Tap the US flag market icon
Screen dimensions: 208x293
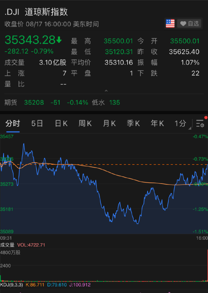(x=170, y=24)
